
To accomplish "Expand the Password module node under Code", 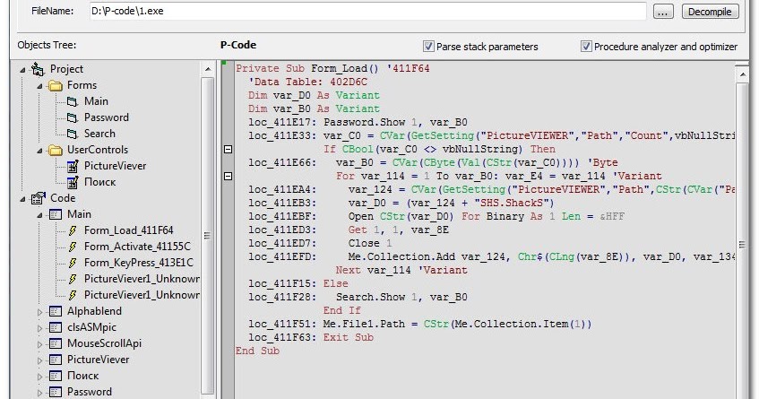I will 39,393.
